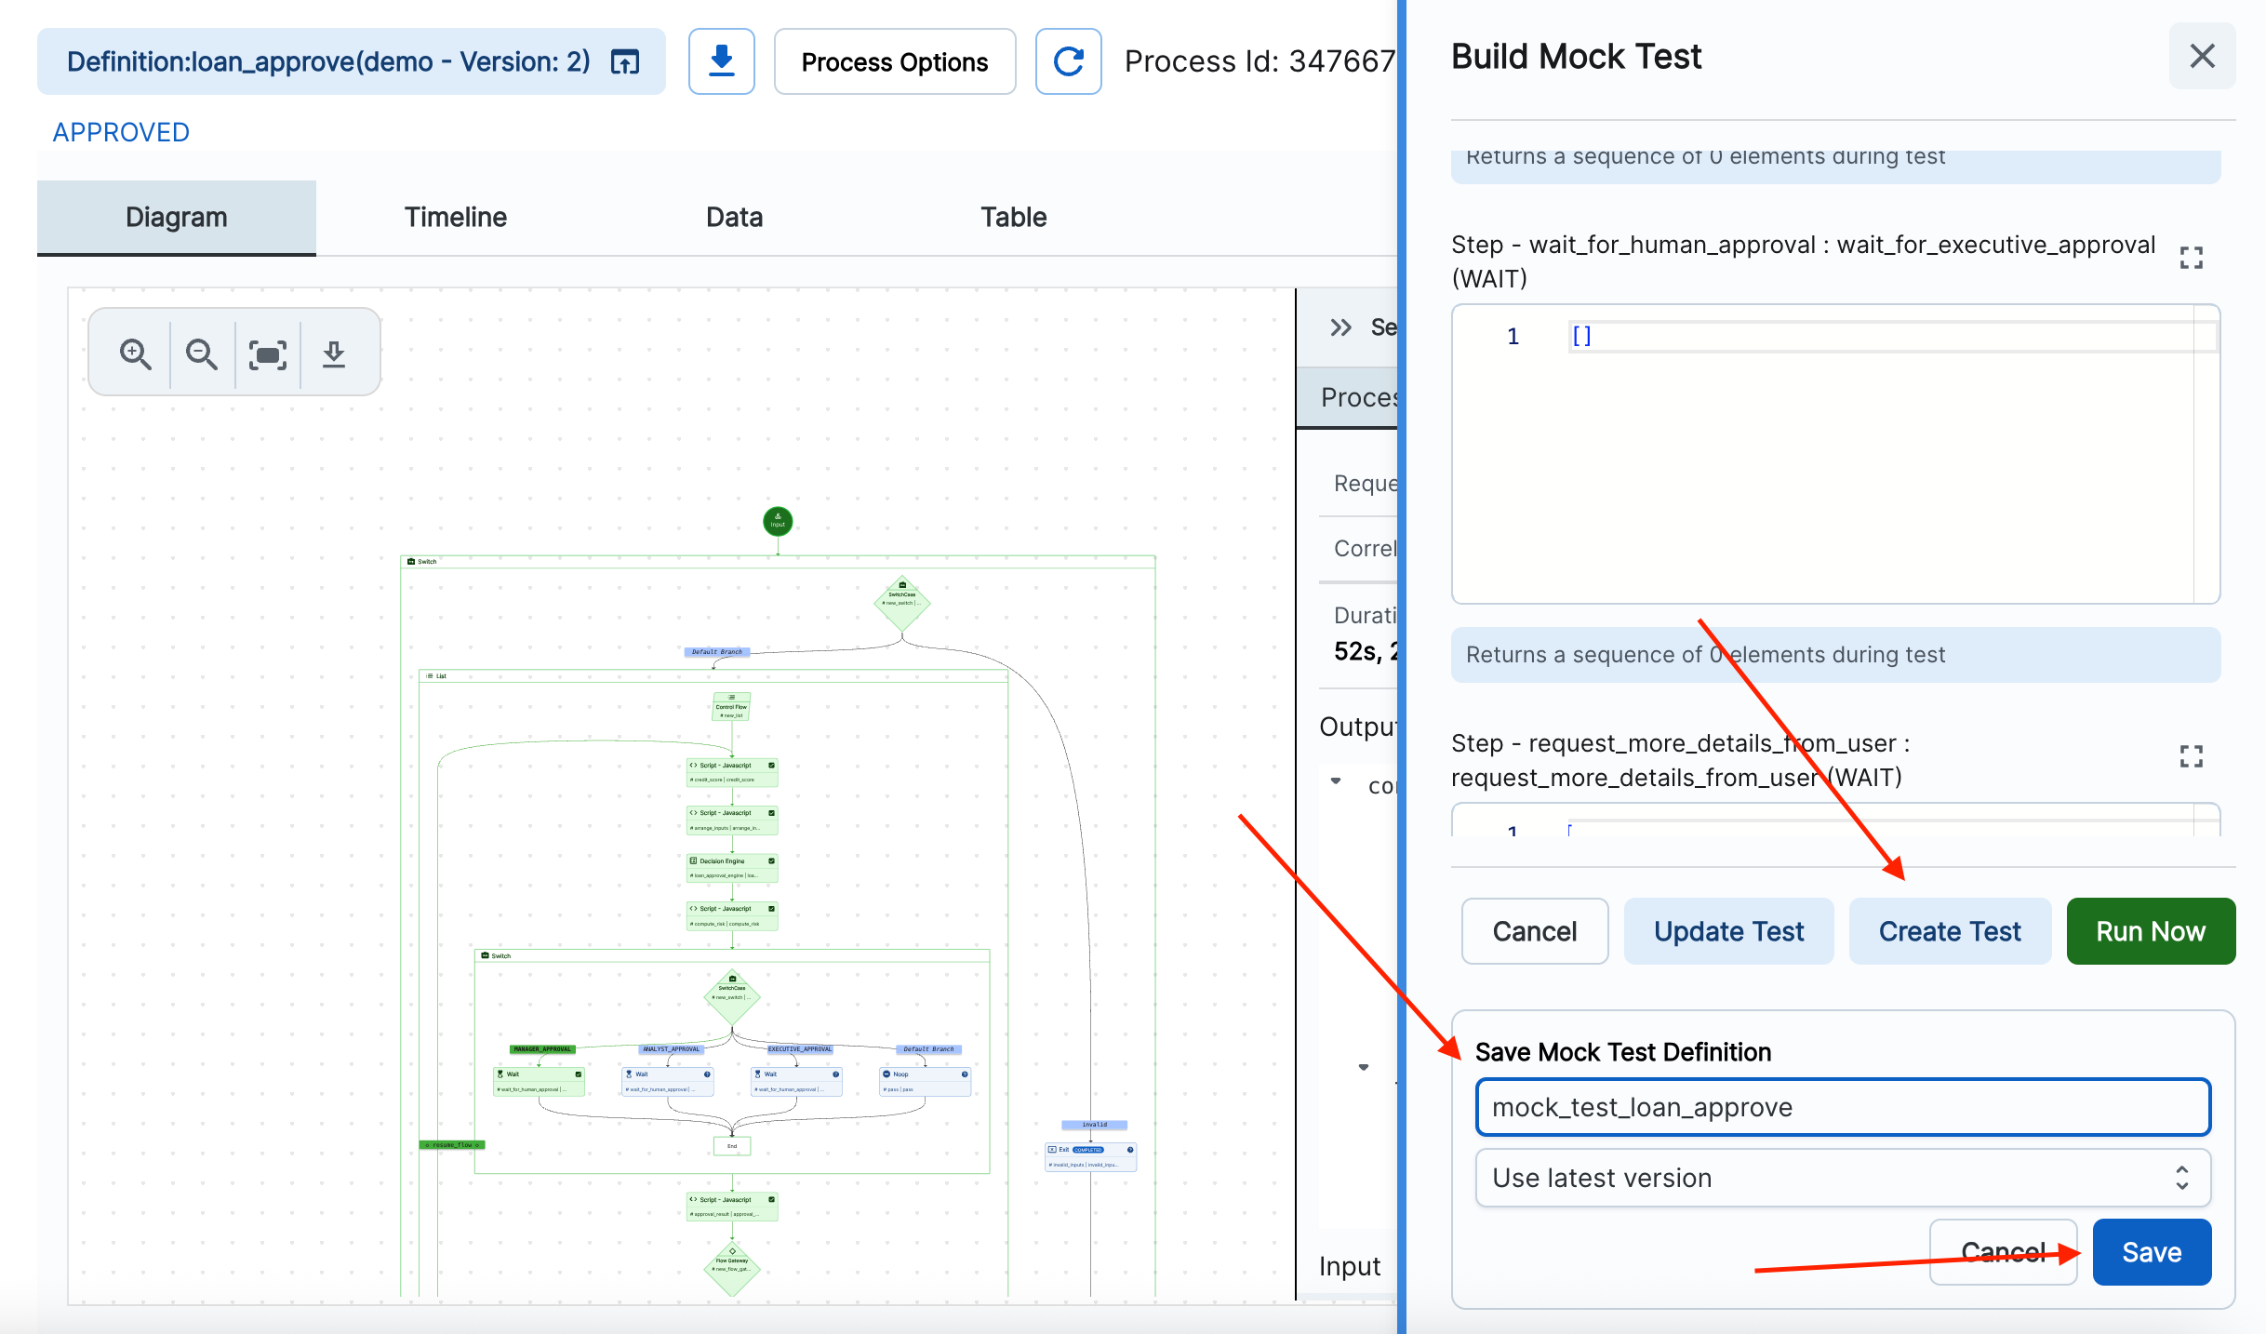
Task: Fit the diagram to the screen
Action: pos(268,354)
